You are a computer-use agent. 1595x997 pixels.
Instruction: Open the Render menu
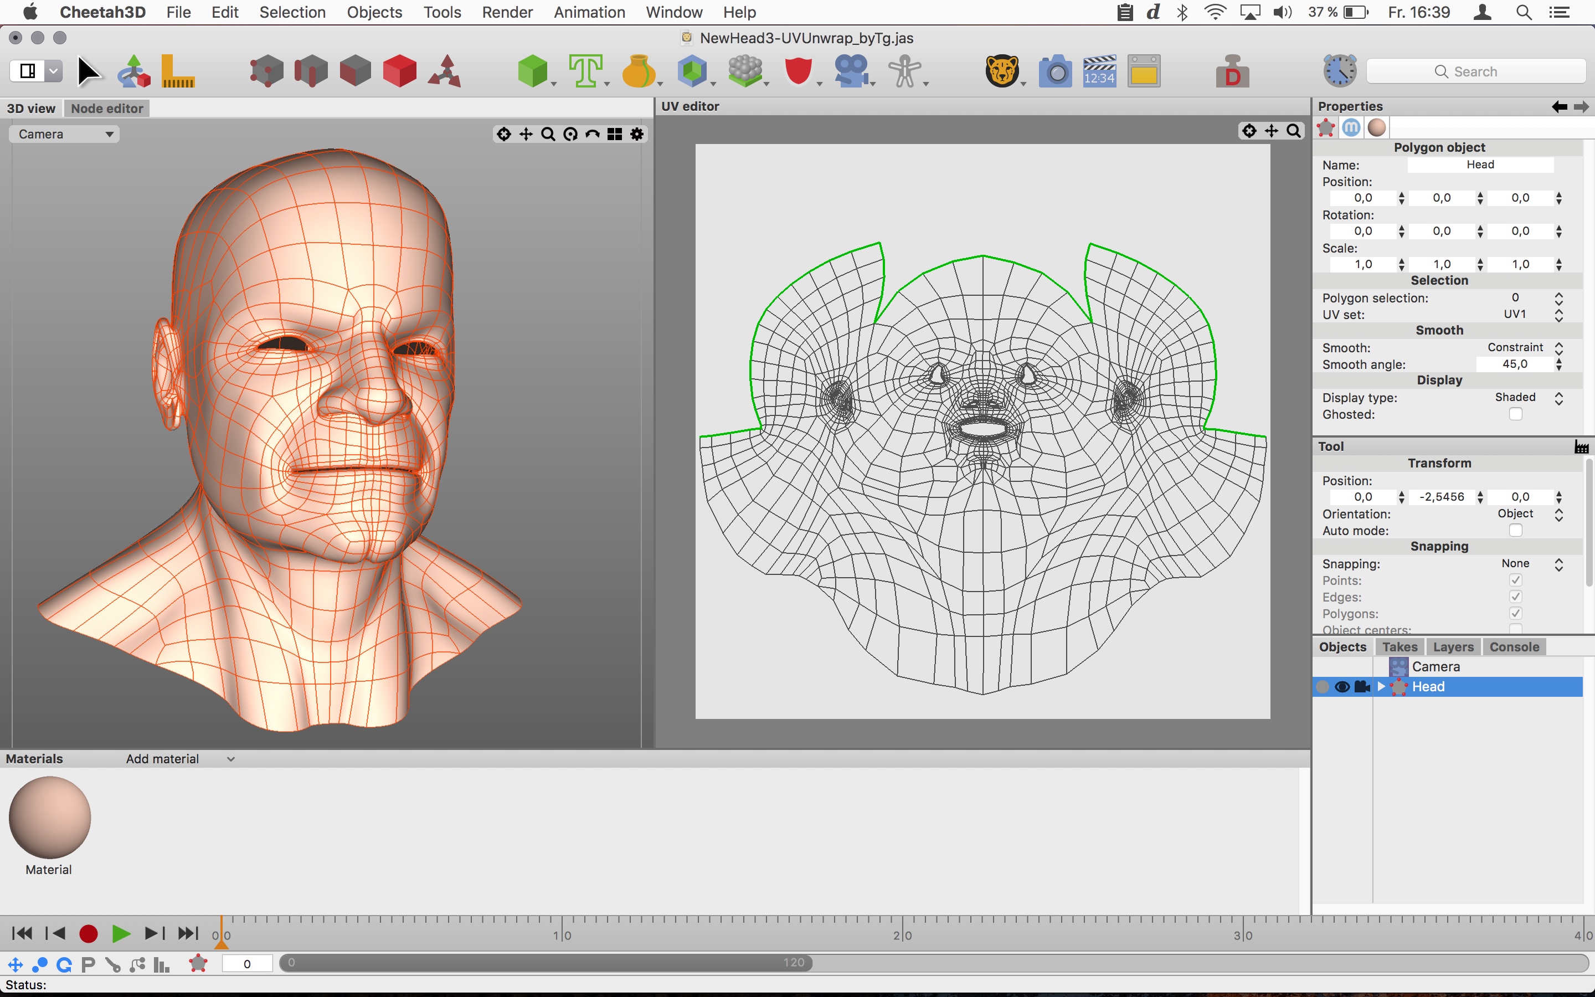click(507, 12)
